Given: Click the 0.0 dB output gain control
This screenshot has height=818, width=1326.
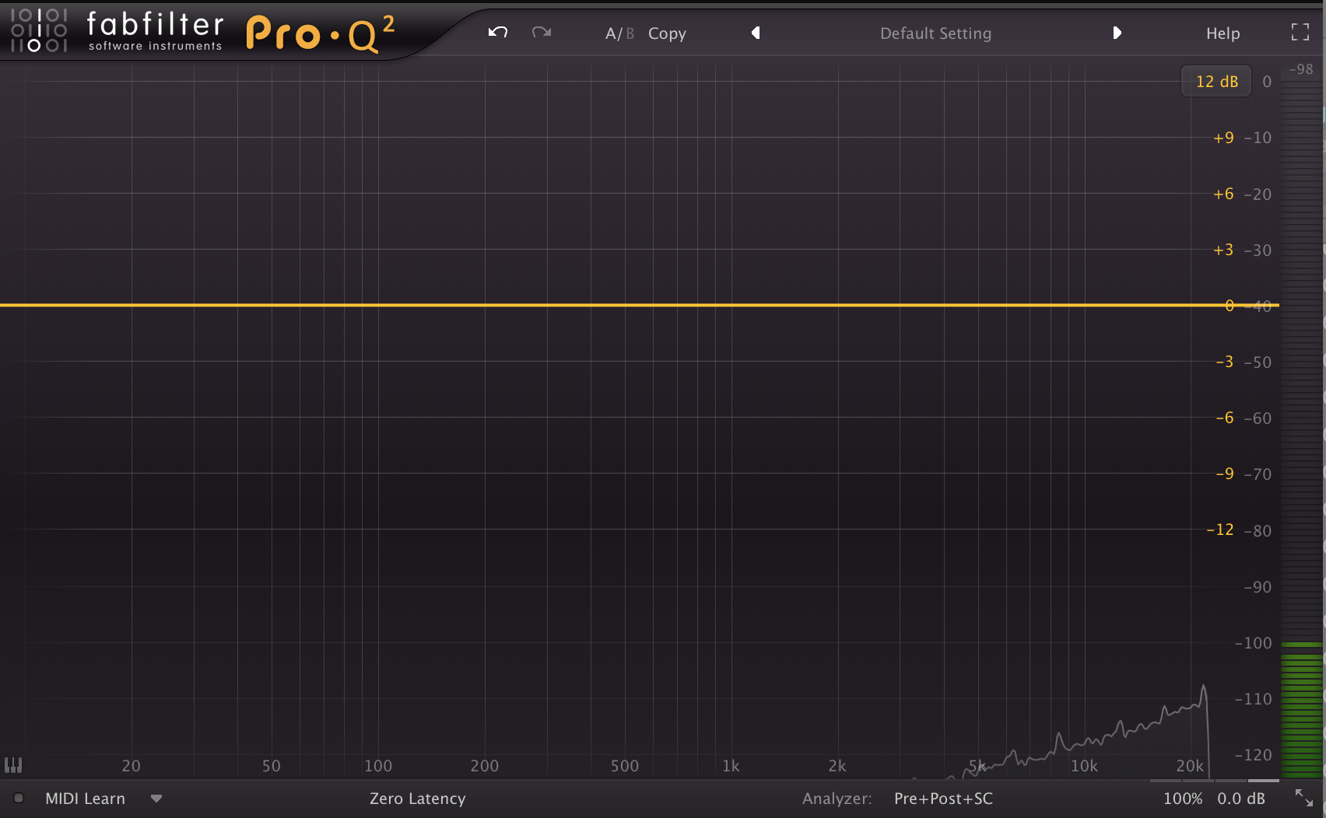Looking at the screenshot, I should [x=1241, y=799].
